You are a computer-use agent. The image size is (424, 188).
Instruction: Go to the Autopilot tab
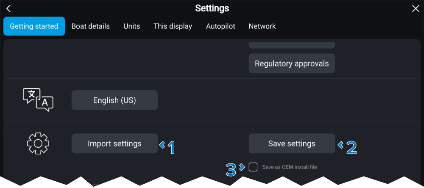(x=220, y=26)
